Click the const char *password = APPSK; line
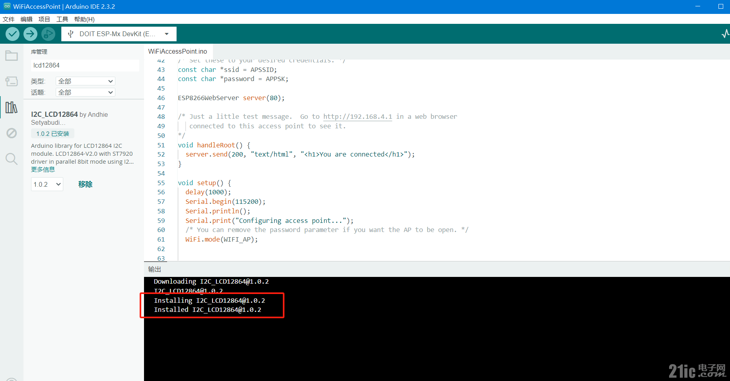The image size is (730, 381). click(233, 79)
